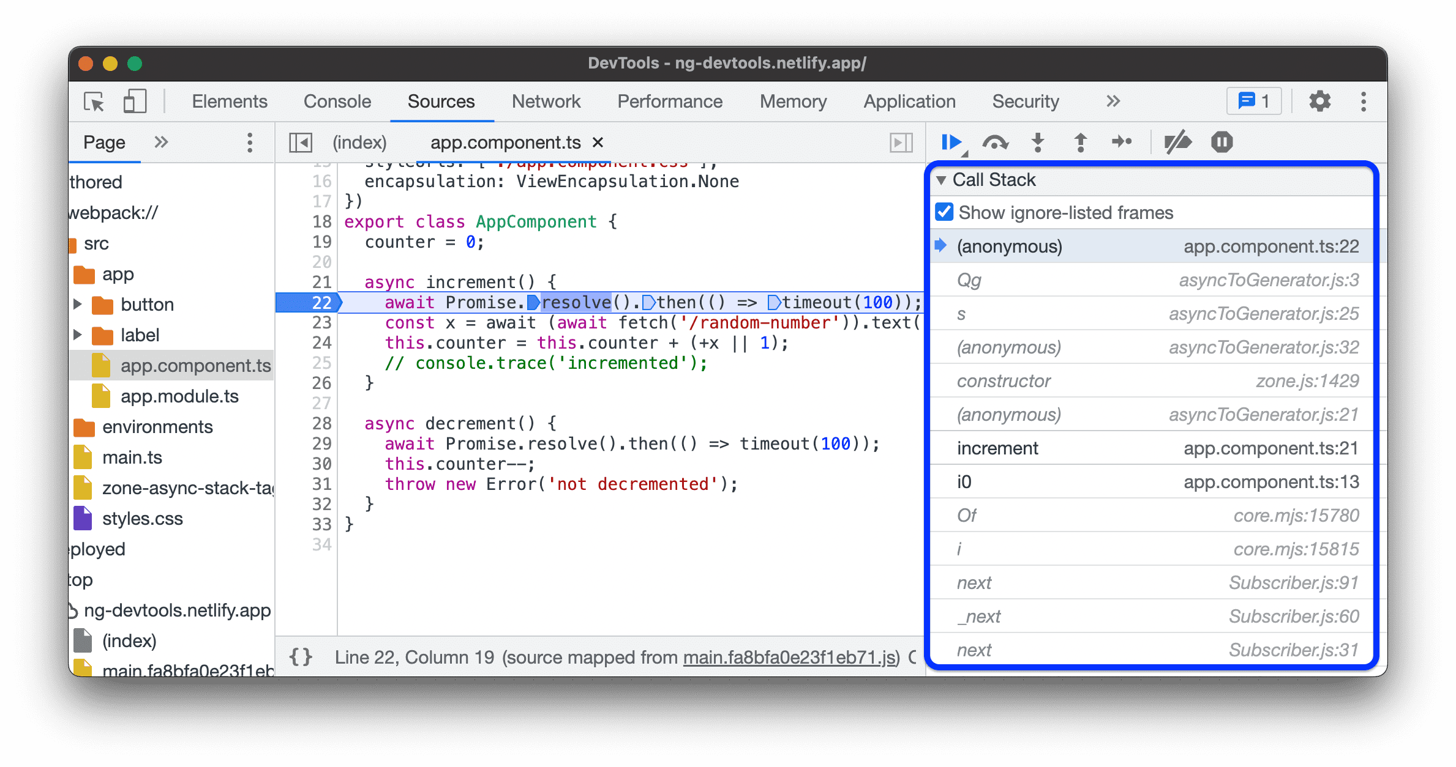Image resolution: width=1456 pixels, height=767 pixels.
Task: Expand the Call Stack panel
Action: (947, 181)
